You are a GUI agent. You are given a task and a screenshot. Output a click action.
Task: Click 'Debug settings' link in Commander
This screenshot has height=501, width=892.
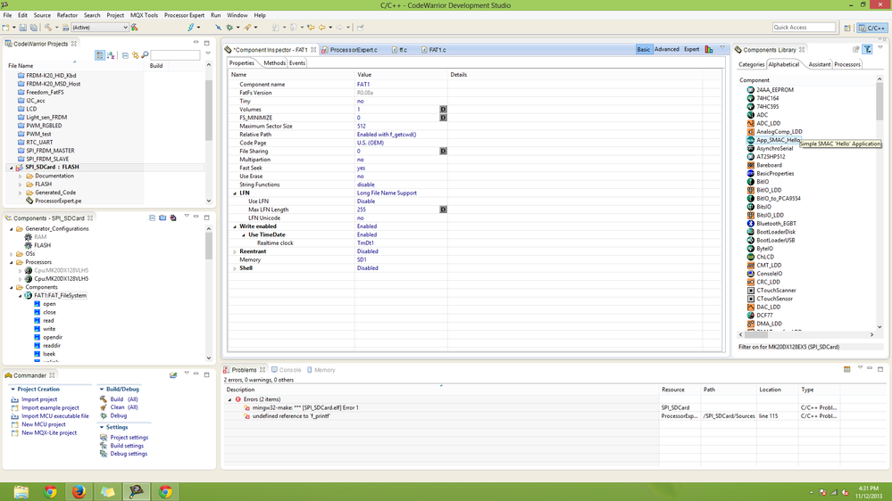[129, 454]
